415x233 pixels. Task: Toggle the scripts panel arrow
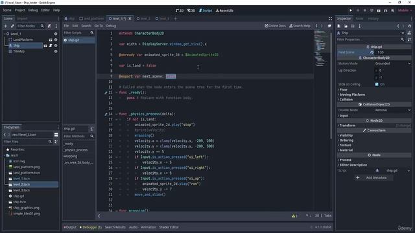99,216
